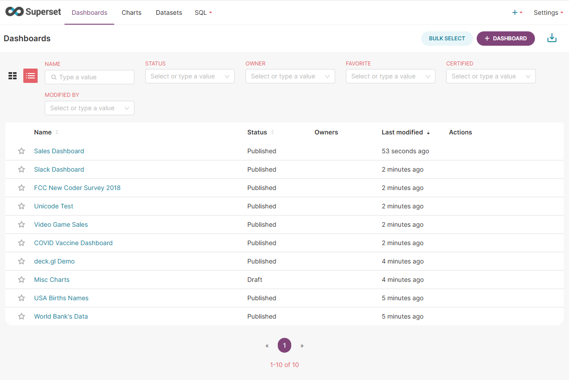This screenshot has width=569, height=380.
Task: Go to previous page arrow
Action: tap(267, 345)
